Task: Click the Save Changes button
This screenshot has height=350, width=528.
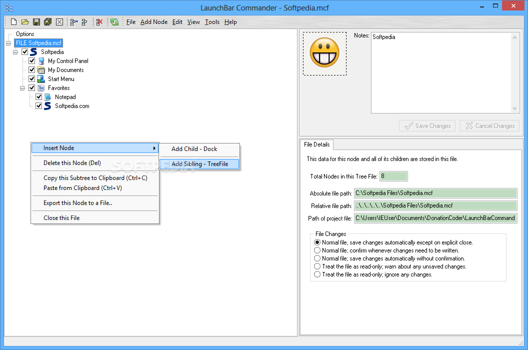Action: click(427, 126)
